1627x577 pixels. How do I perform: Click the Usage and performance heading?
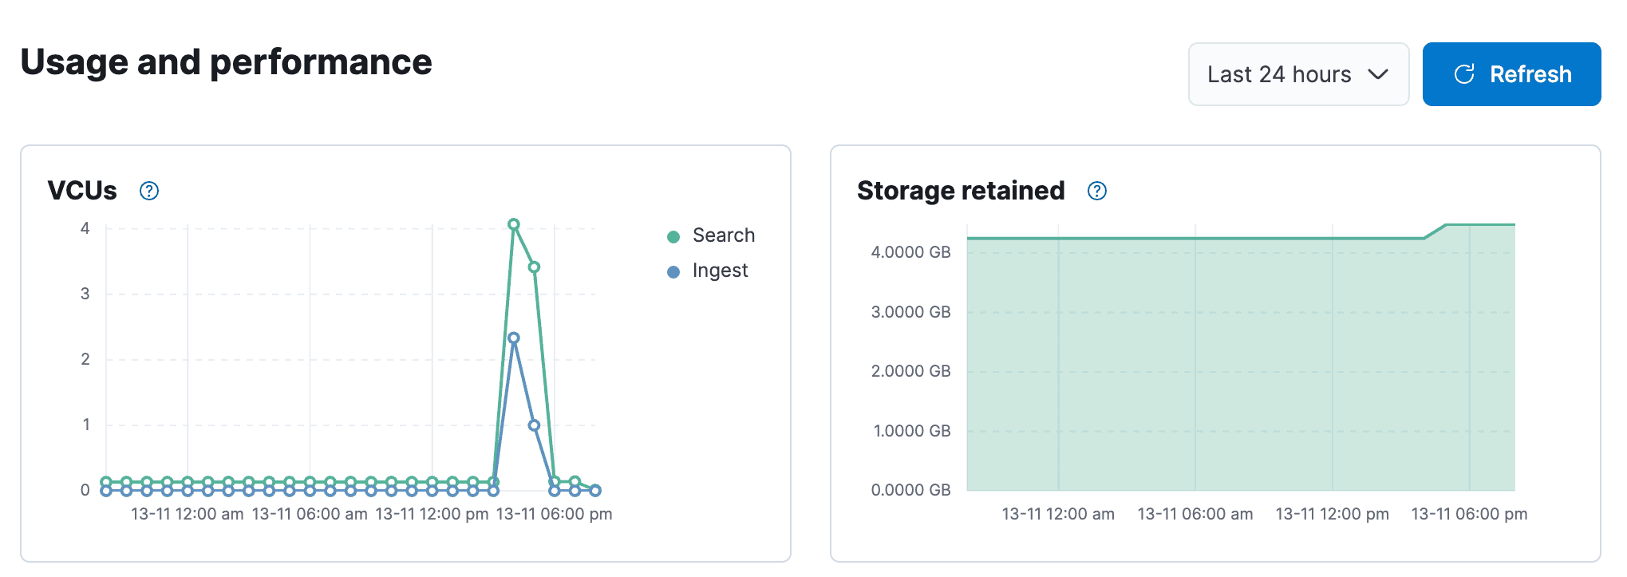[x=226, y=62]
